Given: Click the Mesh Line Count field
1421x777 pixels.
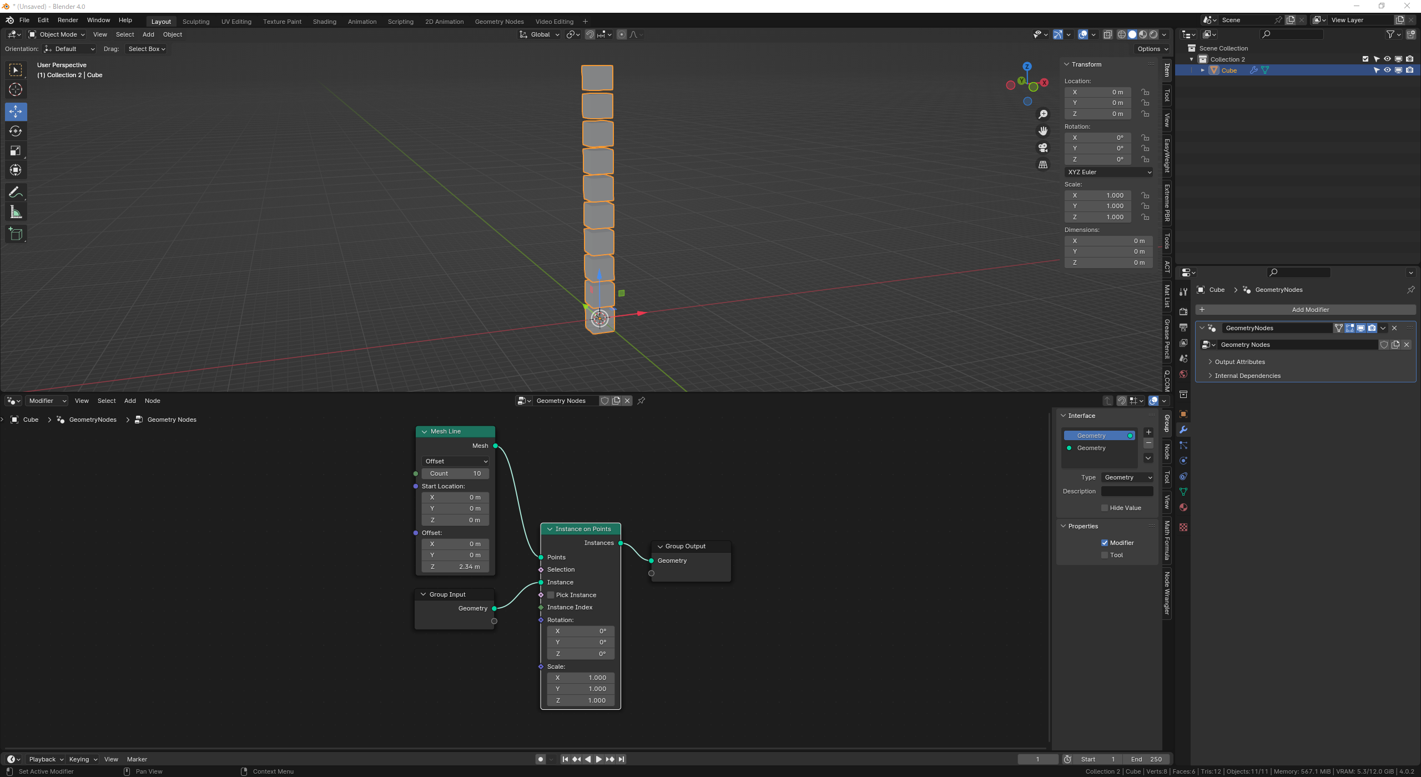Looking at the screenshot, I should tap(456, 473).
